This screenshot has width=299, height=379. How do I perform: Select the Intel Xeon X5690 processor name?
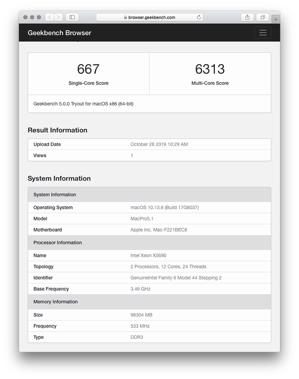(x=148, y=255)
